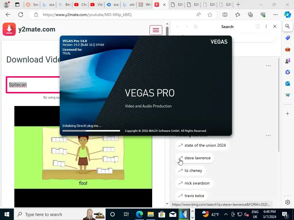This screenshot has height=220, width=294.
Task: Click the y2mate.com logo
Action: [x=29, y=30]
